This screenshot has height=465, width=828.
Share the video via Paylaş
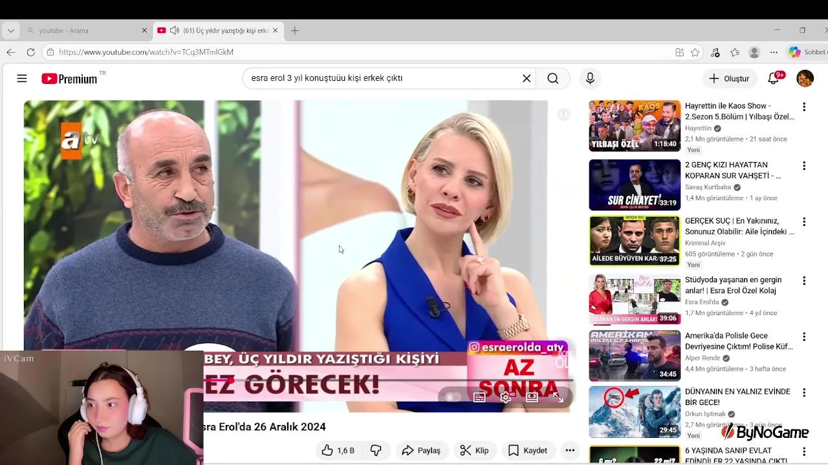click(421, 450)
